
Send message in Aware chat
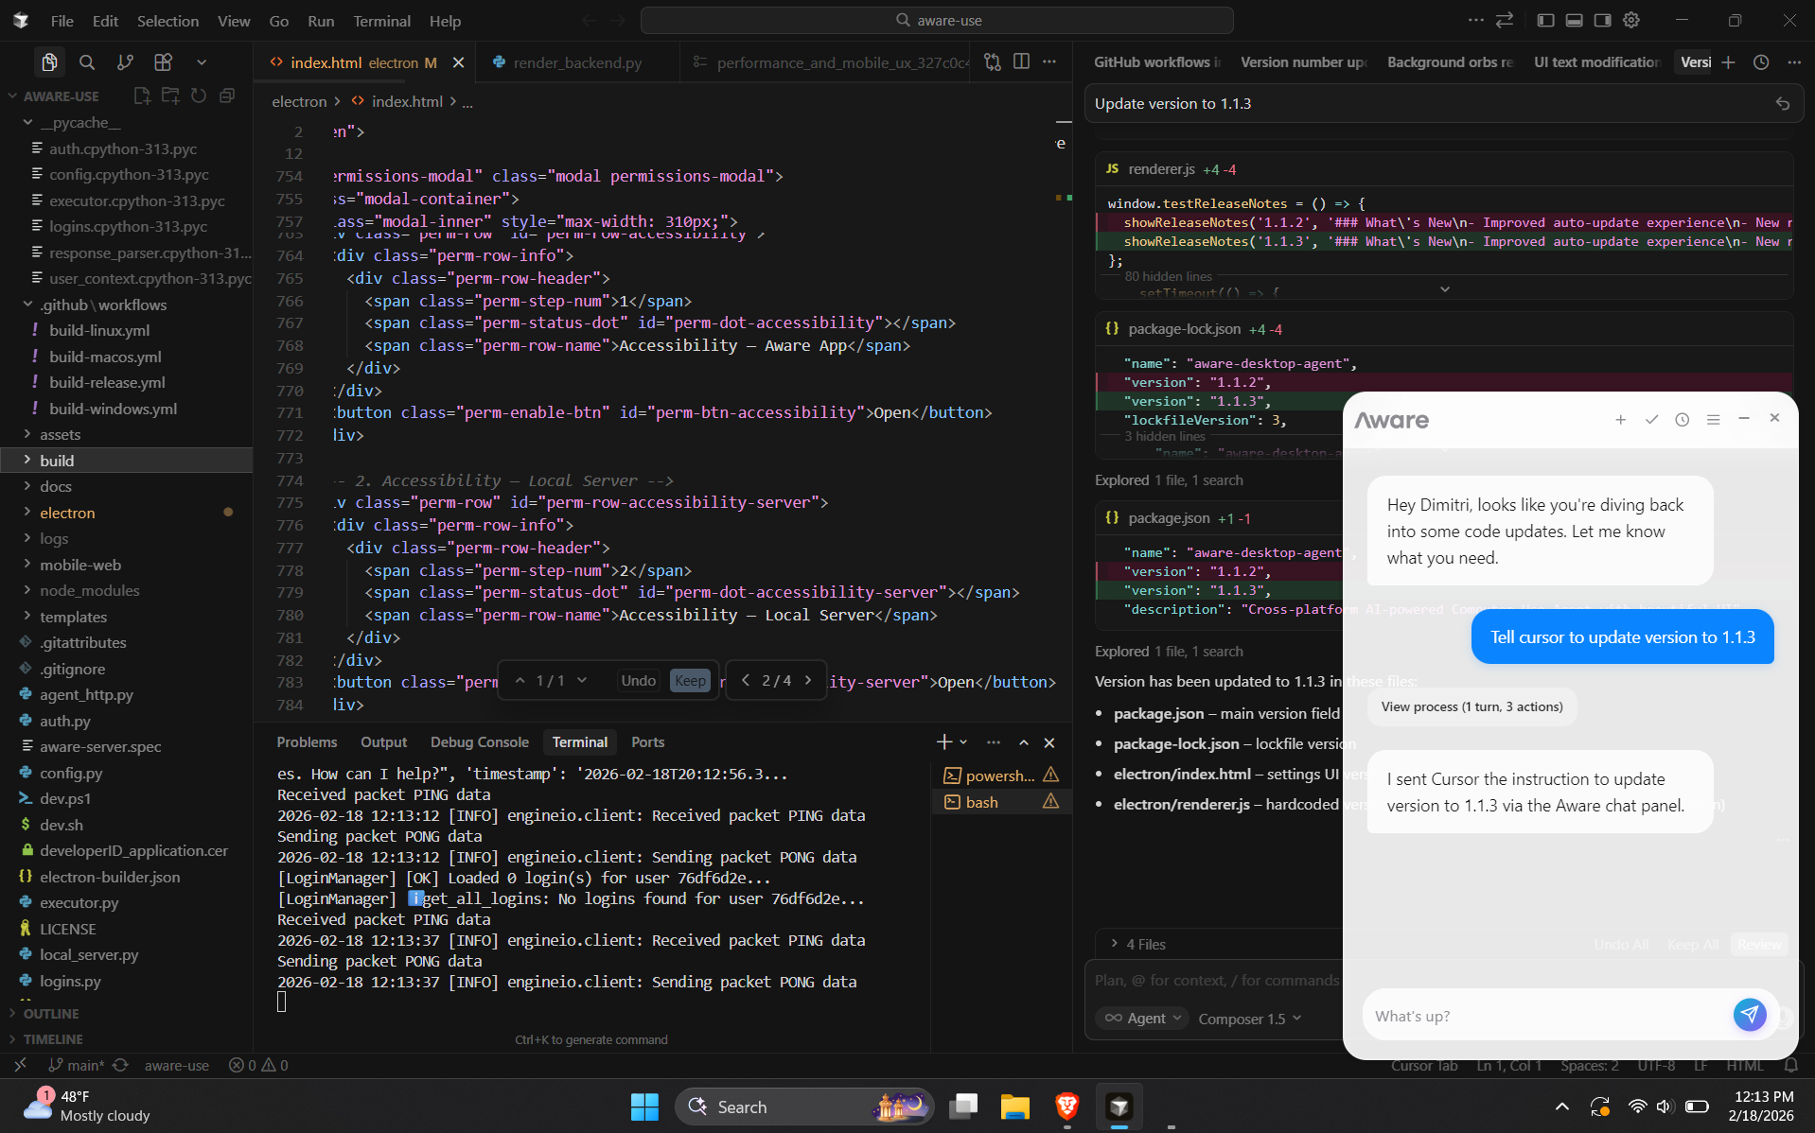(x=1749, y=1015)
